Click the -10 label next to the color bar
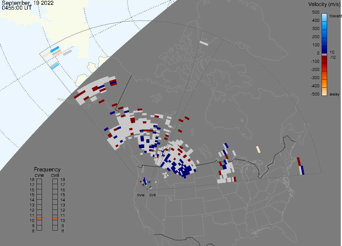This screenshot has width=342, height=246. (x=333, y=57)
